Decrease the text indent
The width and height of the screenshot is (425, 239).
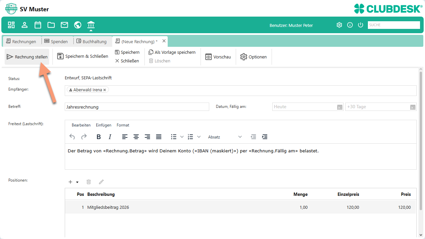(x=253, y=137)
